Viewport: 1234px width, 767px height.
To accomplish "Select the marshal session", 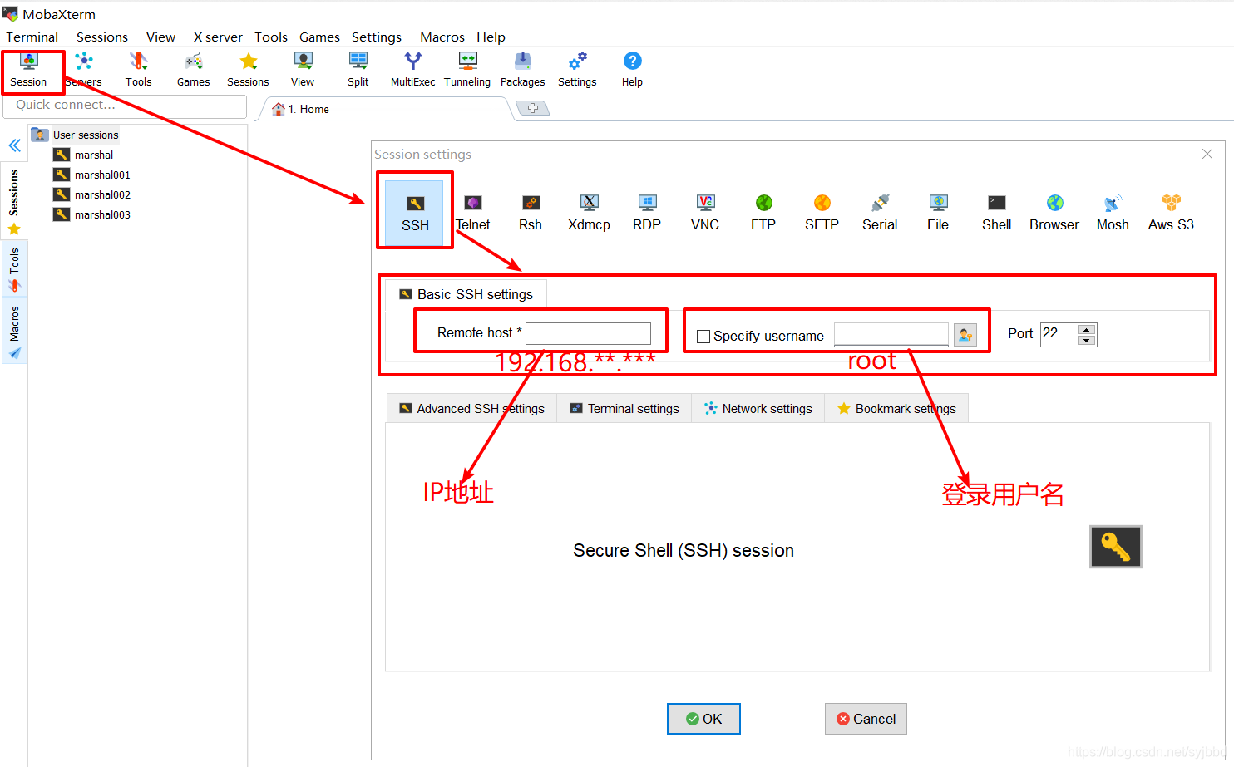I will pos(84,155).
